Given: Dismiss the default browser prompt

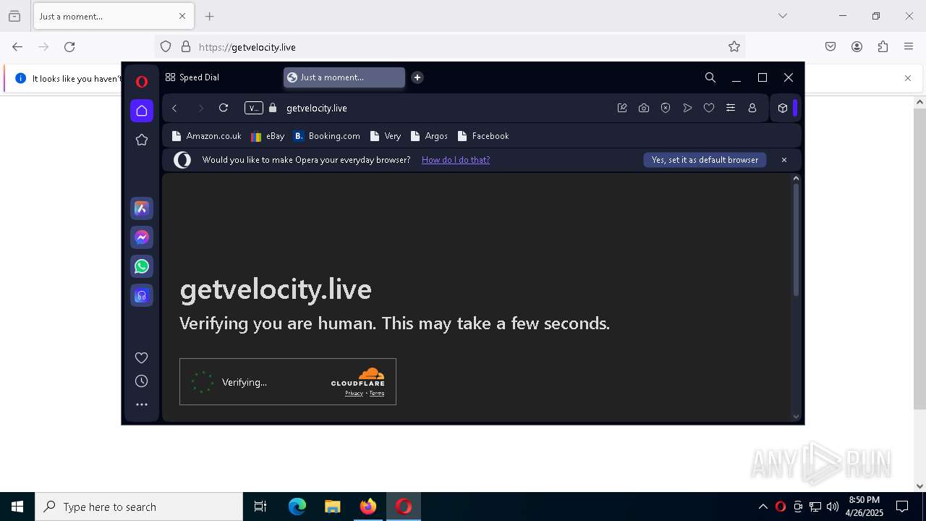Looking at the screenshot, I should 784,160.
